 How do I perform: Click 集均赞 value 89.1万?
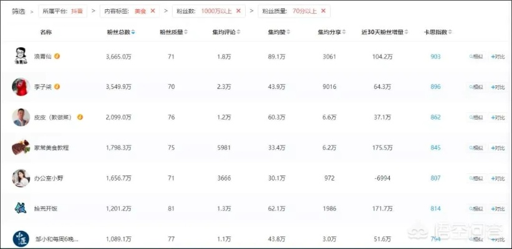tap(276, 57)
